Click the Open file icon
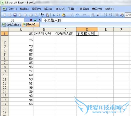This screenshot has height=116, width=131. pos(10,15)
